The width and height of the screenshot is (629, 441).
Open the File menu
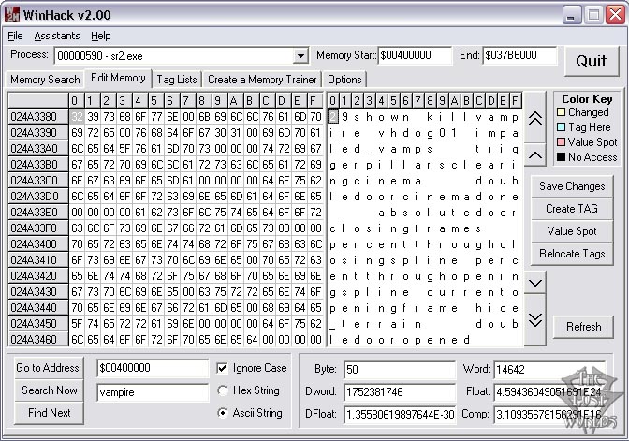15,36
